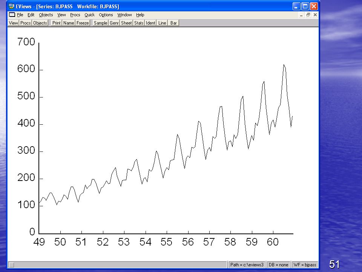Open the Help menu
This screenshot has height=272, width=362.
140,15
